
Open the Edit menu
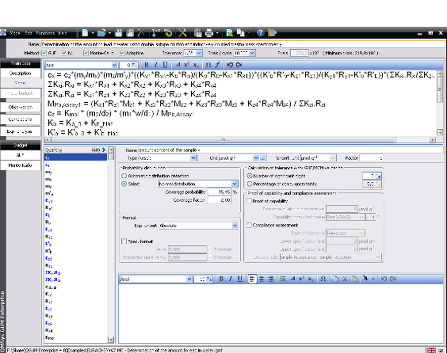click(29, 33)
